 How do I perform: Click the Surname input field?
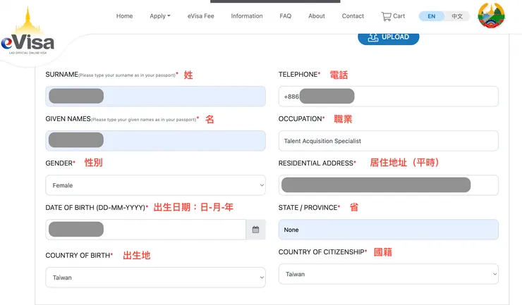point(155,97)
